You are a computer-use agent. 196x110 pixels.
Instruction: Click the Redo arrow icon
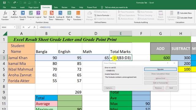(x=14, y=2)
